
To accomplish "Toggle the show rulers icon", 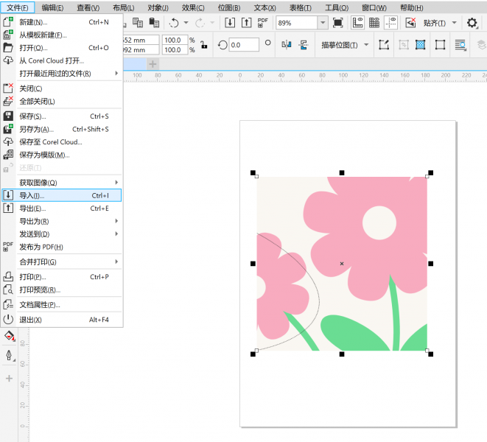I will point(357,23).
